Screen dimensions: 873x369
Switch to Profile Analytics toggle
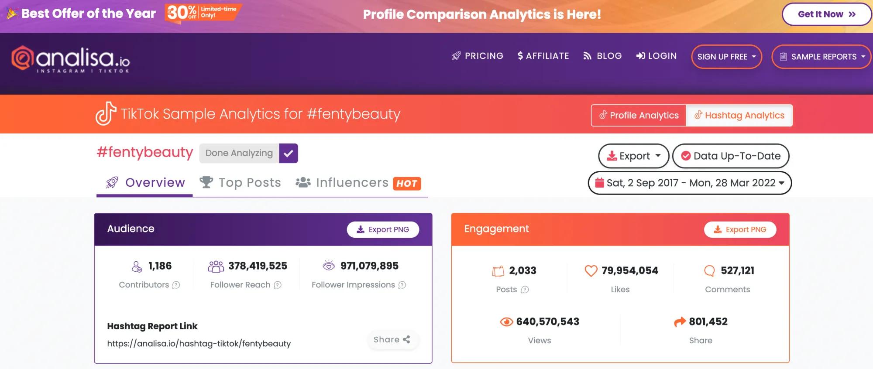pyautogui.click(x=639, y=115)
